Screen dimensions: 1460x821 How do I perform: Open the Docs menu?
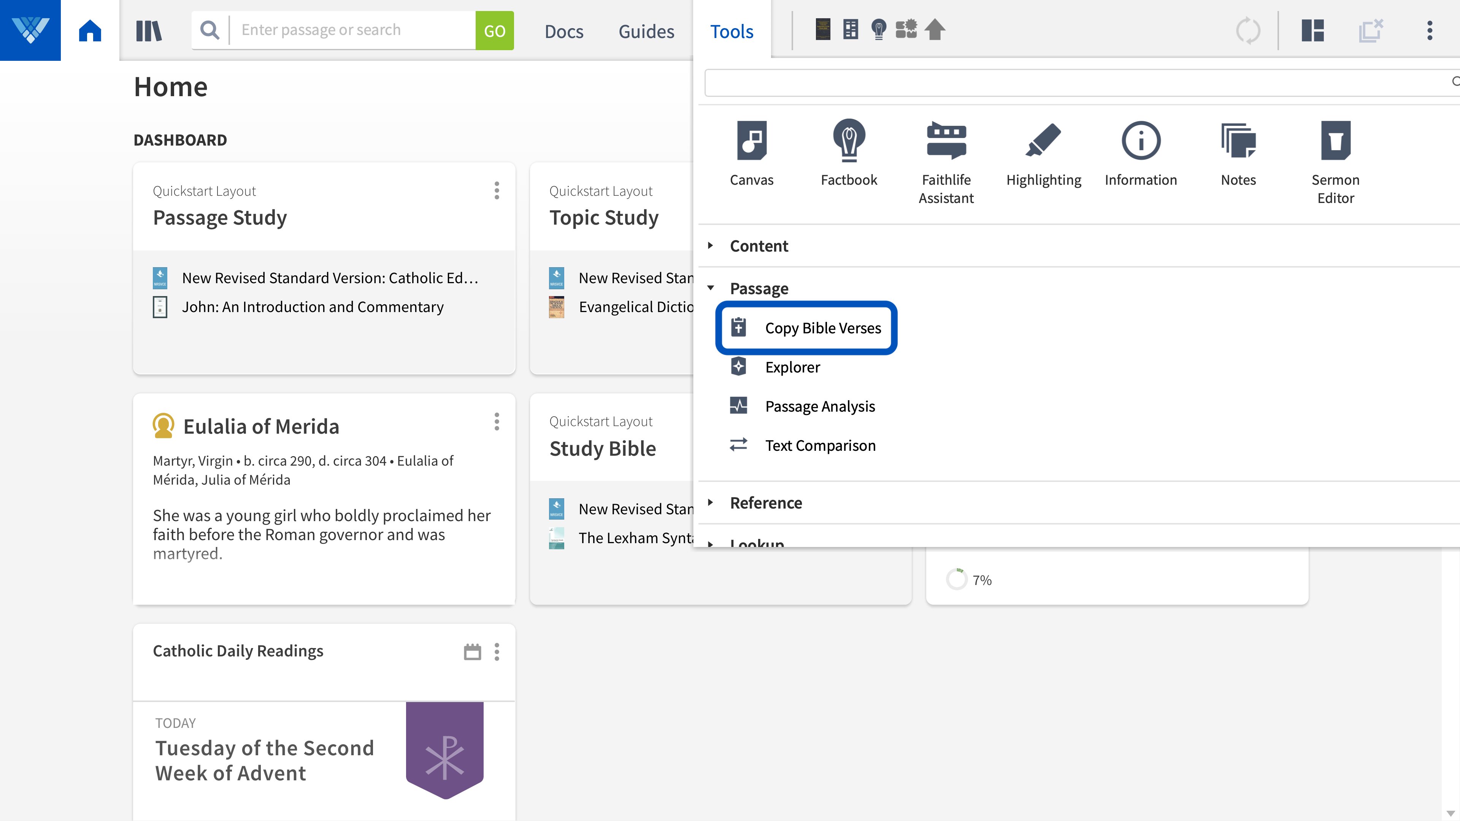(x=563, y=31)
